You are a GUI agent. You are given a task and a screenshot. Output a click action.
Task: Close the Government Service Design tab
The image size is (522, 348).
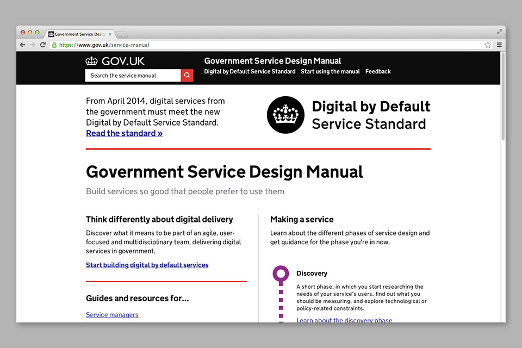pos(110,34)
